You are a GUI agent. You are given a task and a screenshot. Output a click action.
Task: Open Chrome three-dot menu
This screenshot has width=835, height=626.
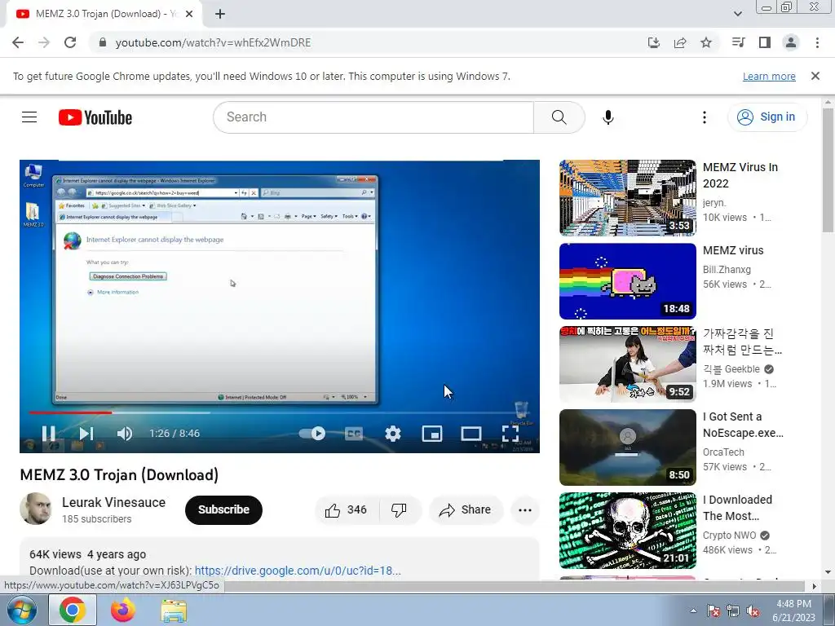(817, 42)
